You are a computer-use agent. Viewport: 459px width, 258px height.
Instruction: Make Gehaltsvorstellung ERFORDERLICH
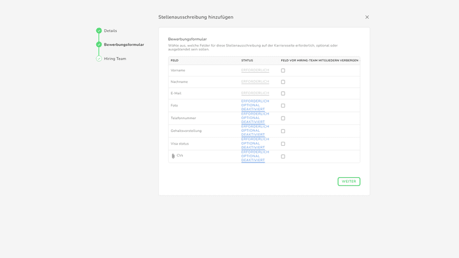coord(255,127)
